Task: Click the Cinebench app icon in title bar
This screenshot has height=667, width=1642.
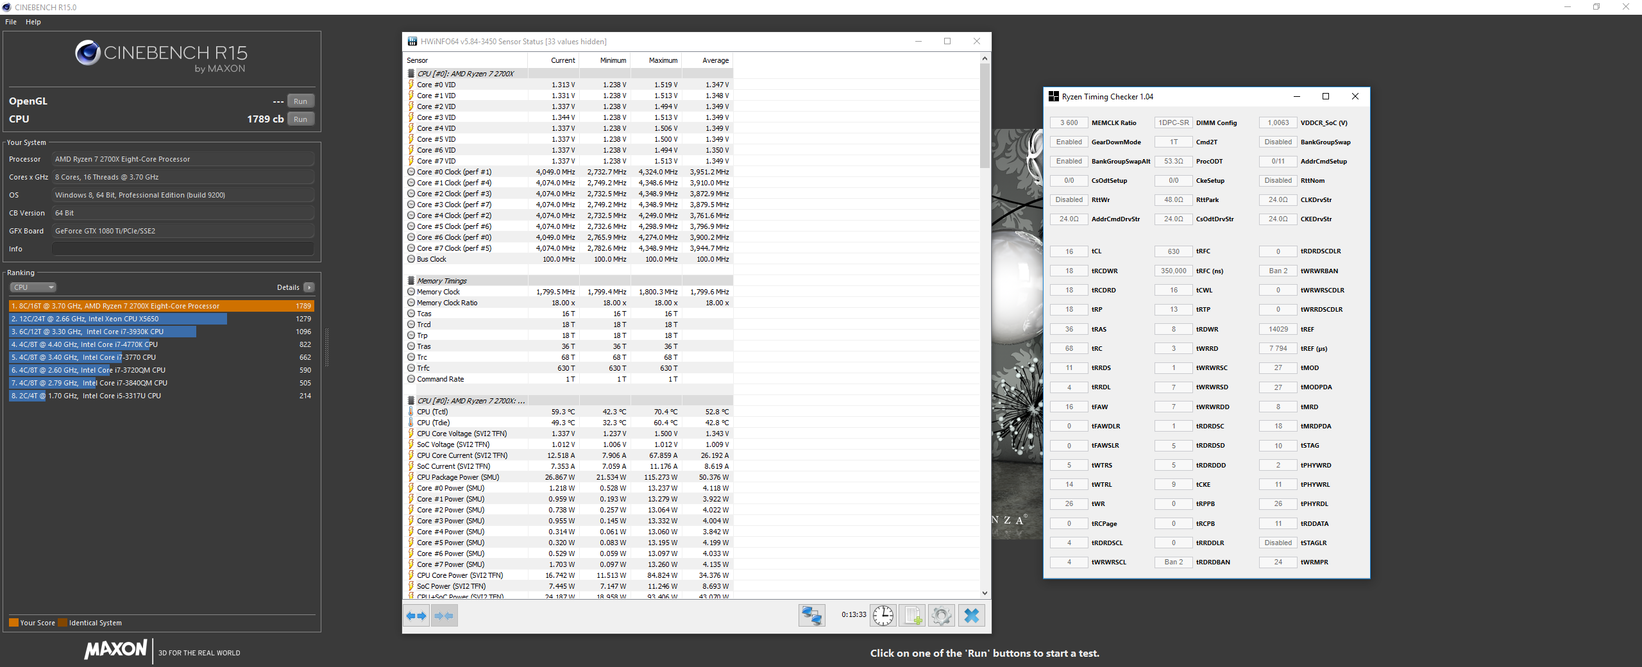Action: click(x=7, y=7)
